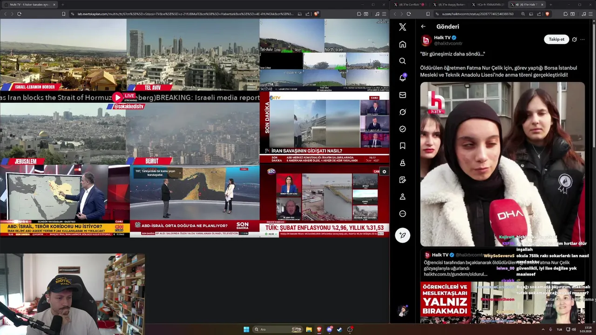Open zoom magnifier icon in X address bar
This screenshot has width=596, height=335.
click(523, 14)
